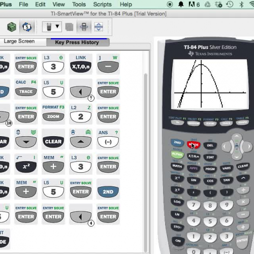Click the CLEAR key on the calculator

point(243,166)
